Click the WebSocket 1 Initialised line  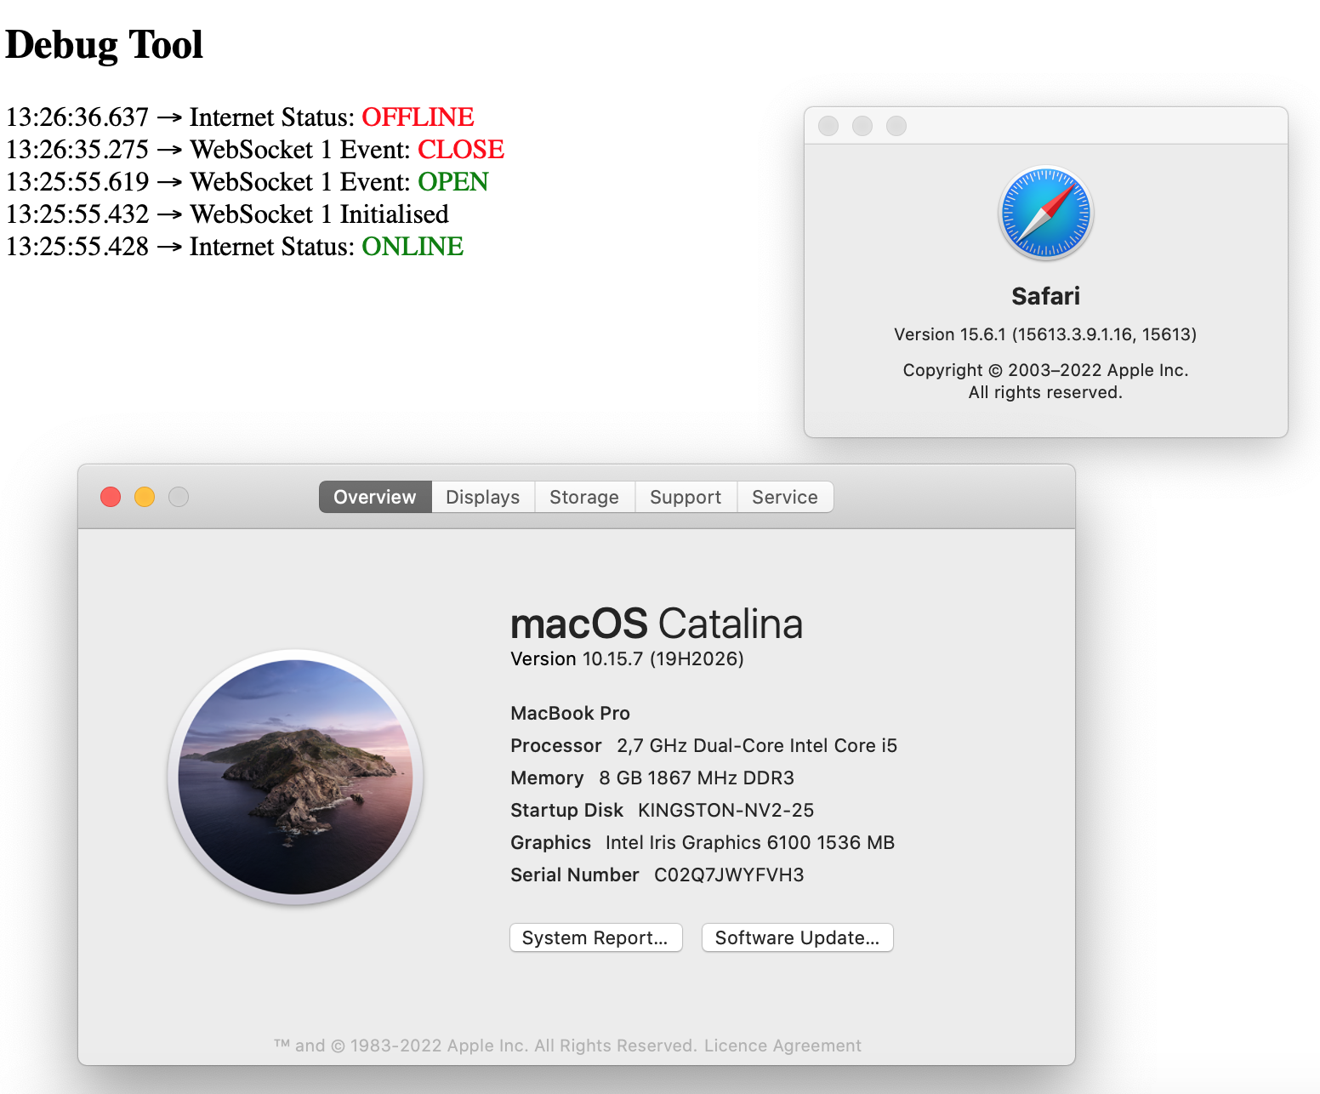point(227,214)
